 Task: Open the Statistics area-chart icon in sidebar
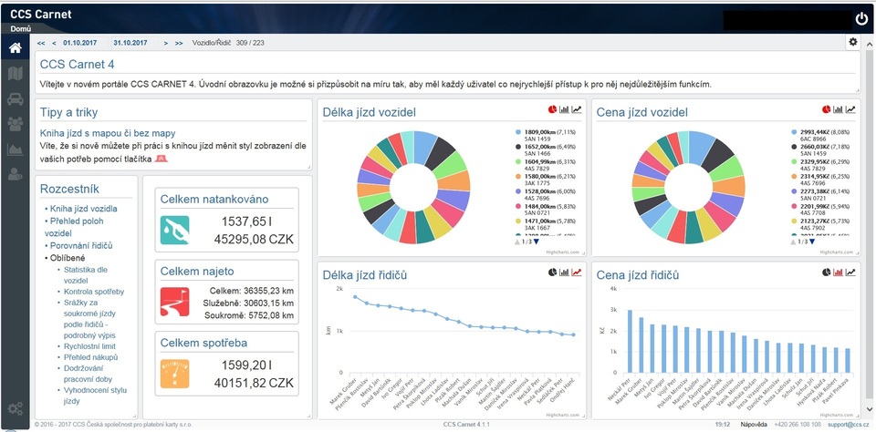(16, 149)
